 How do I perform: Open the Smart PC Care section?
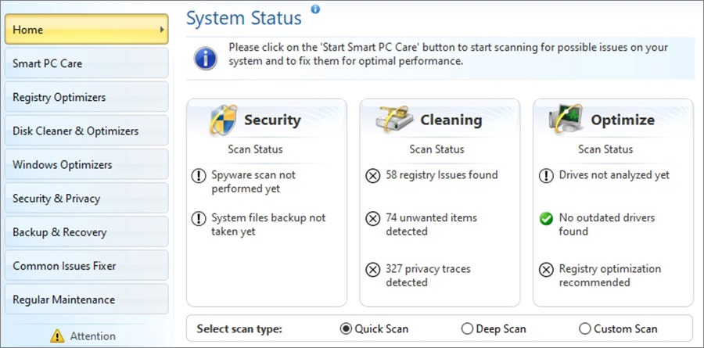pos(87,63)
